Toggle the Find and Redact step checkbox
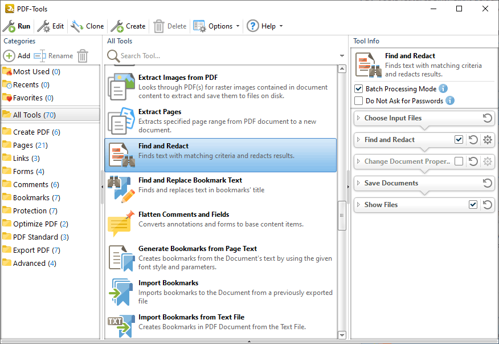The height and width of the screenshot is (344, 499). pyautogui.click(x=459, y=140)
